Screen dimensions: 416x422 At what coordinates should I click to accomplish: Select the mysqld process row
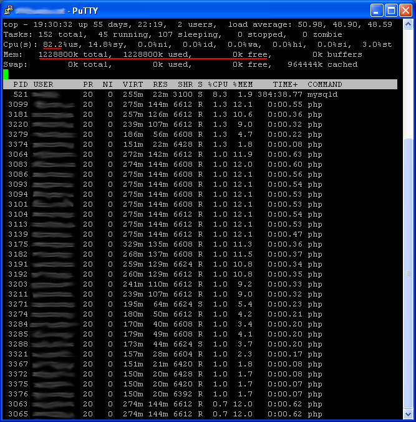pyautogui.click(x=187, y=94)
